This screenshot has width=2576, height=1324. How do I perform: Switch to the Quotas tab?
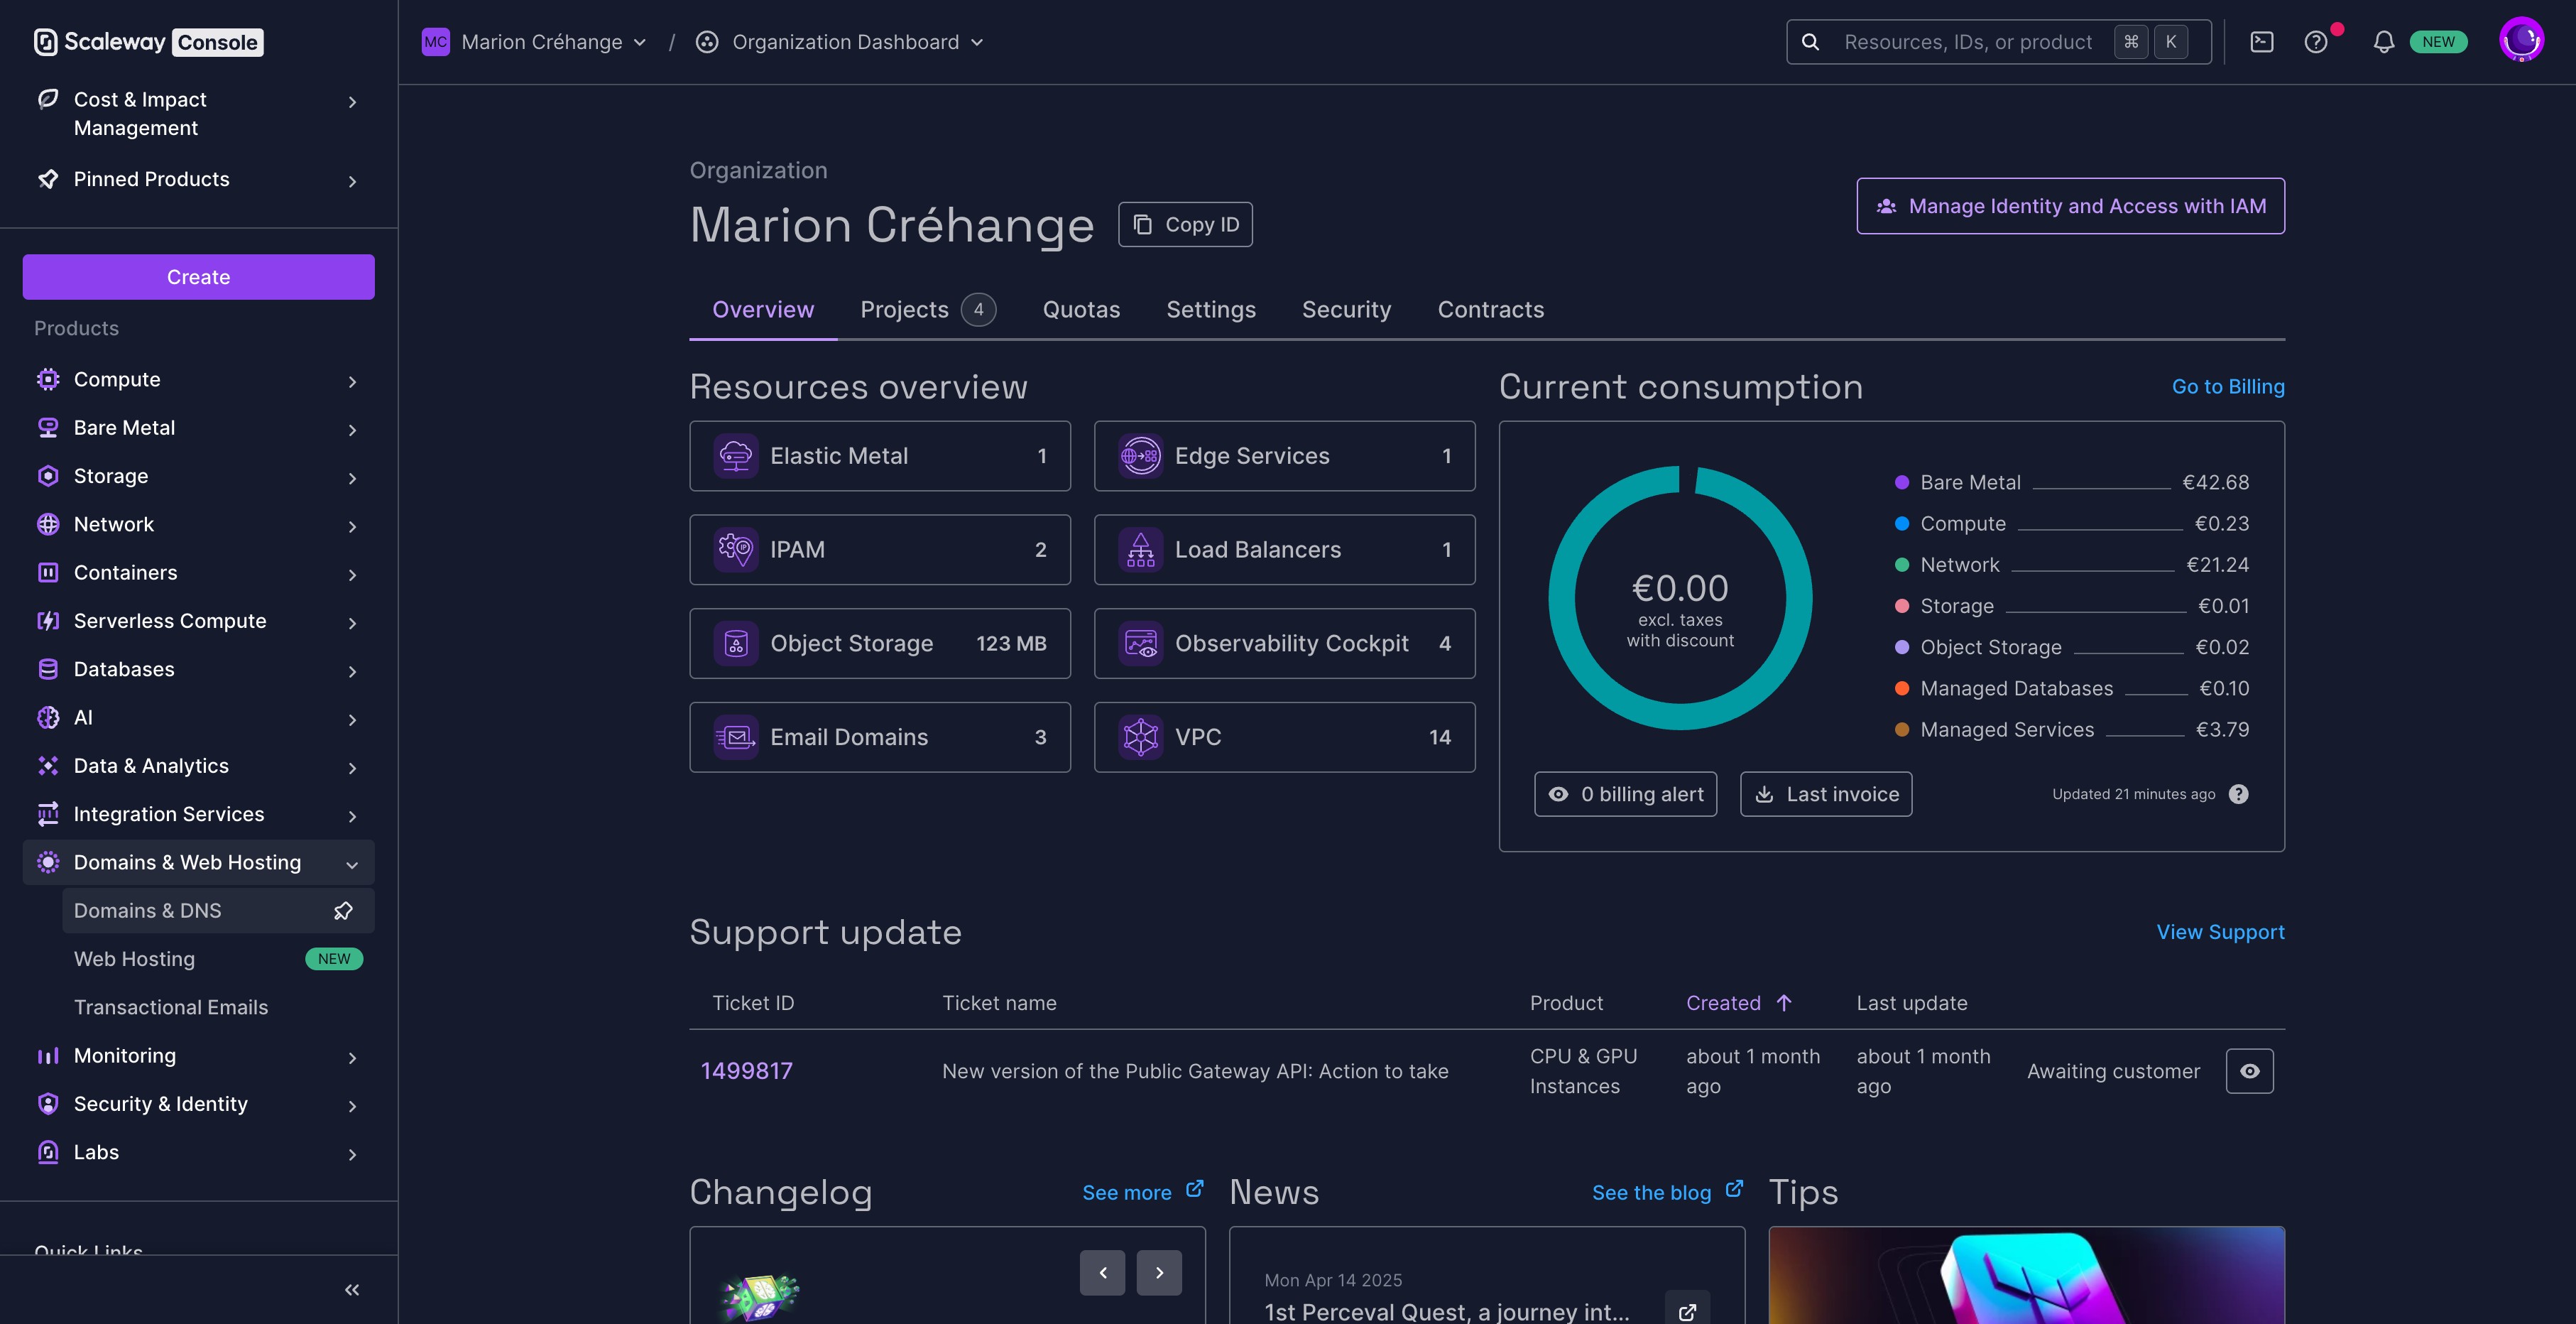pyautogui.click(x=1081, y=310)
